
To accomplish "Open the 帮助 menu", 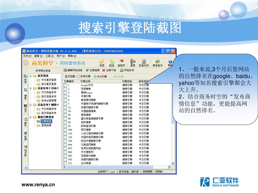I will (72, 56).
